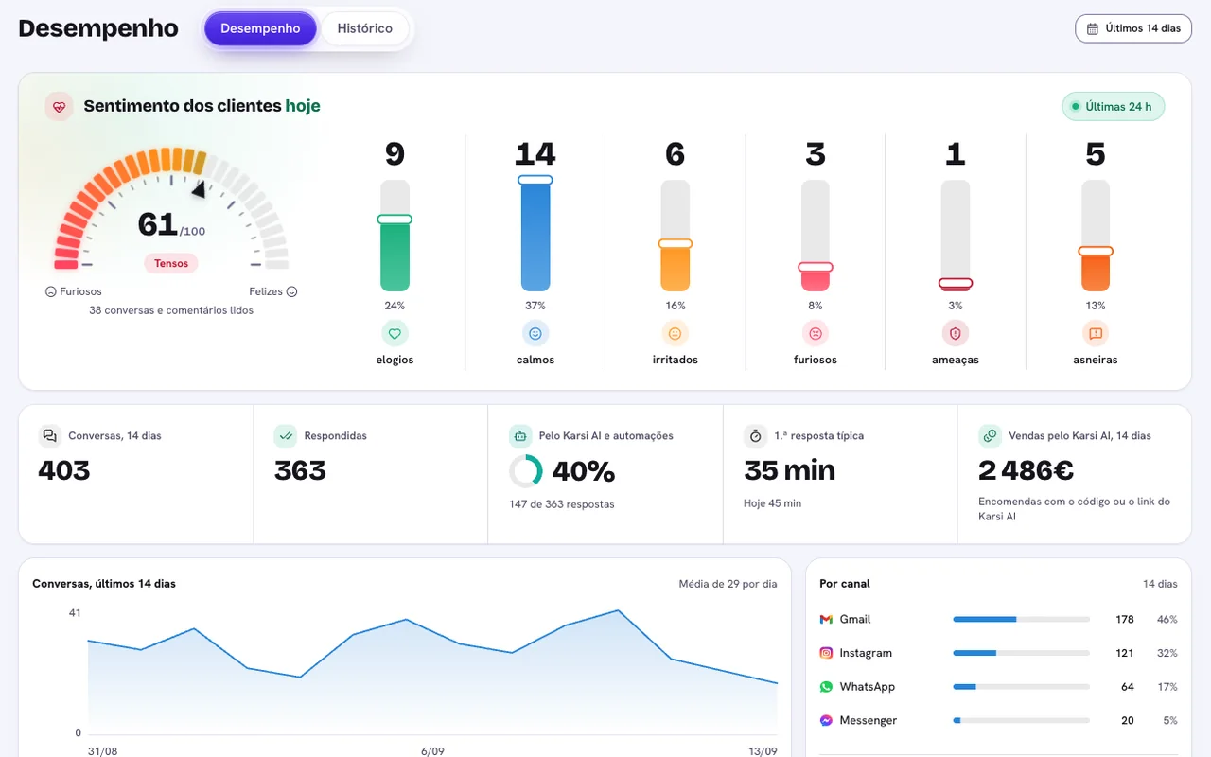Click the sentiment gauge needle
The height and width of the screenshot is (757, 1211).
pyautogui.click(x=198, y=190)
